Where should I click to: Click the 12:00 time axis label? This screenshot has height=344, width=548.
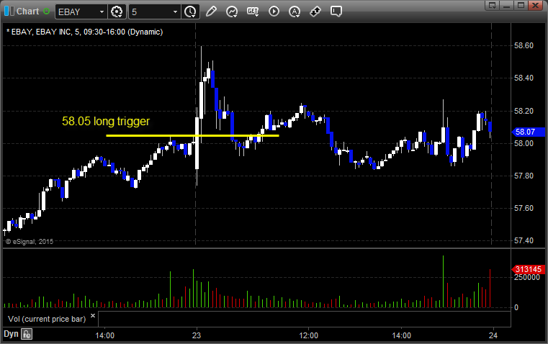pos(309,335)
